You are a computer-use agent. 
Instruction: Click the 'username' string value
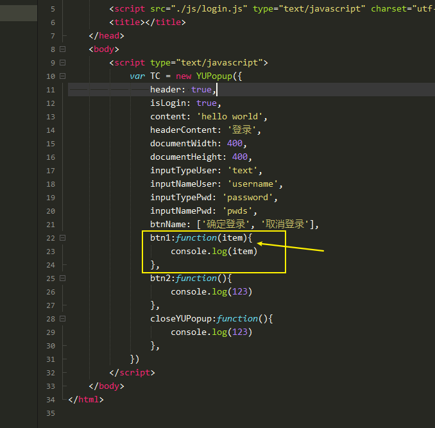[252, 184]
